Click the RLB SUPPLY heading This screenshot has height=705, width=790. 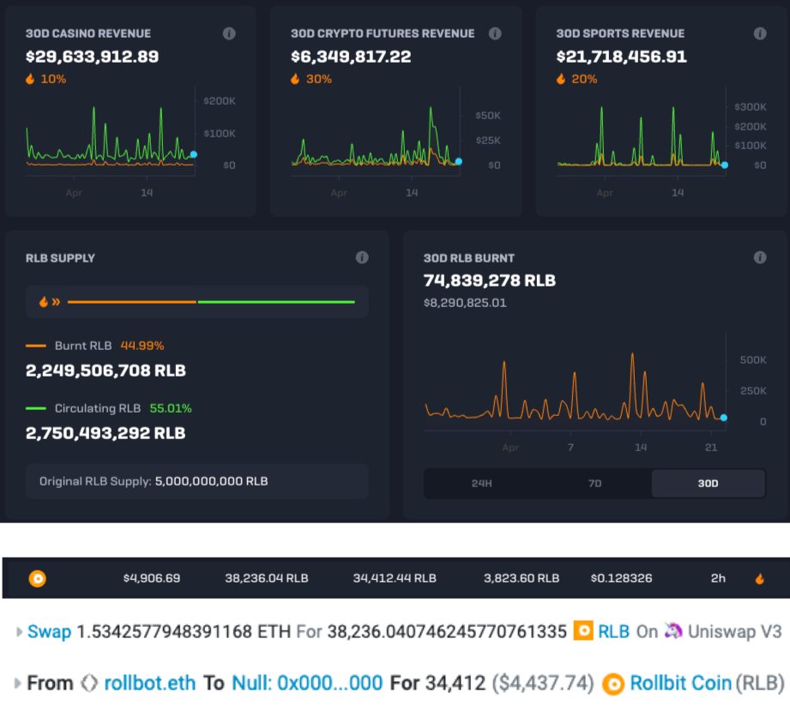tap(60, 258)
